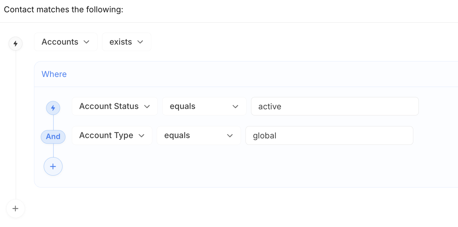
Task: Click the chevron arrow in Account Status field
Action: pyautogui.click(x=147, y=106)
